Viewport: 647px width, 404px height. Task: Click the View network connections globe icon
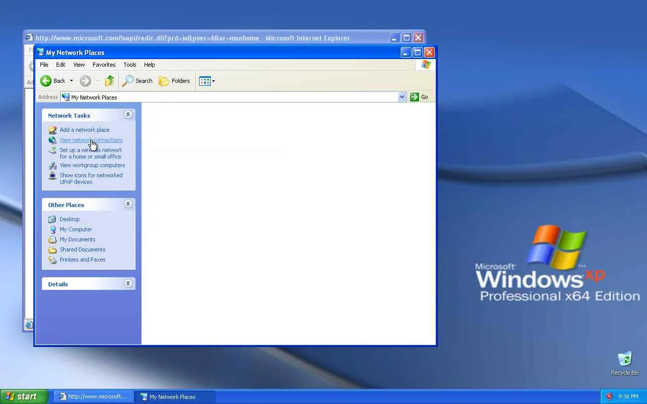coord(53,140)
